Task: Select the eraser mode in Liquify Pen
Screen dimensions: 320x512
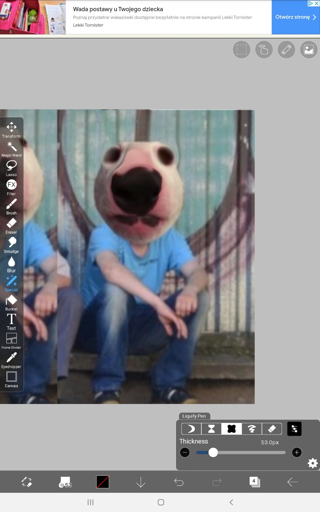Action: 272,429
